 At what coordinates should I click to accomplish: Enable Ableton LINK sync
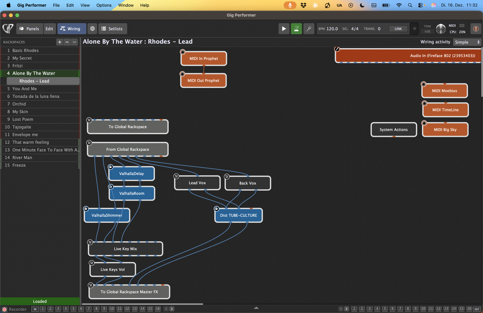click(398, 29)
